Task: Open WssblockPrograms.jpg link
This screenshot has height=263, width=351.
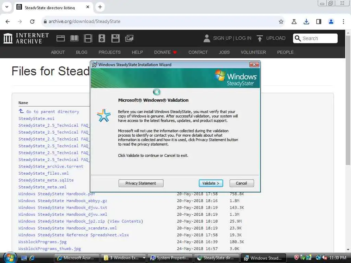Action: pyautogui.click(x=42, y=242)
